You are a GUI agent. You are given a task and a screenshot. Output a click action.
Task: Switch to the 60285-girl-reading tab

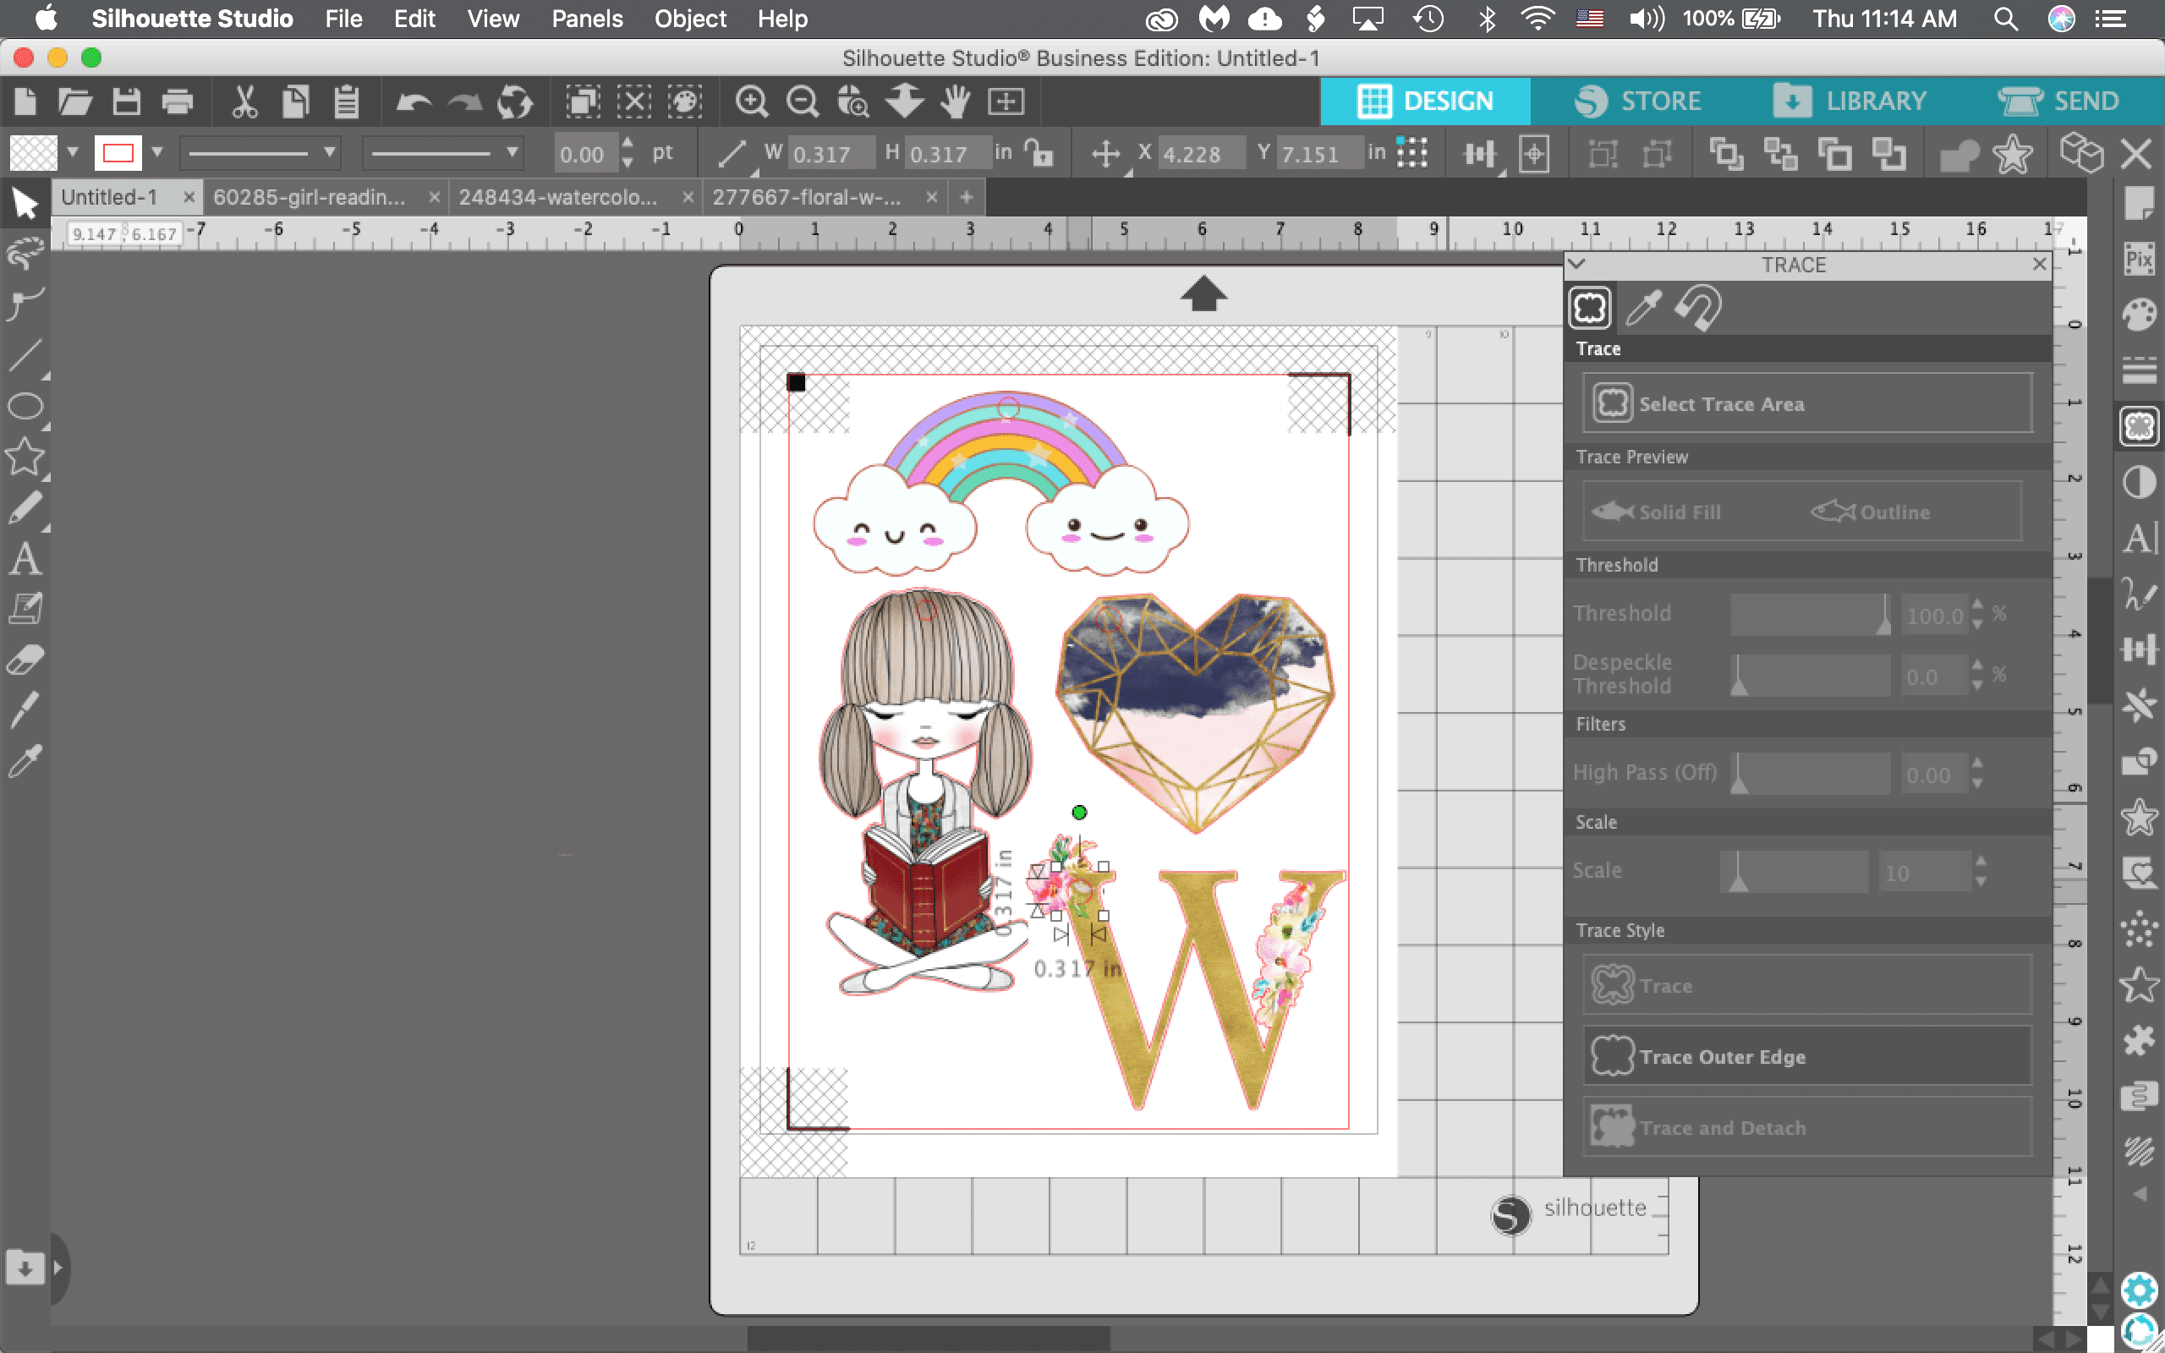tap(310, 197)
